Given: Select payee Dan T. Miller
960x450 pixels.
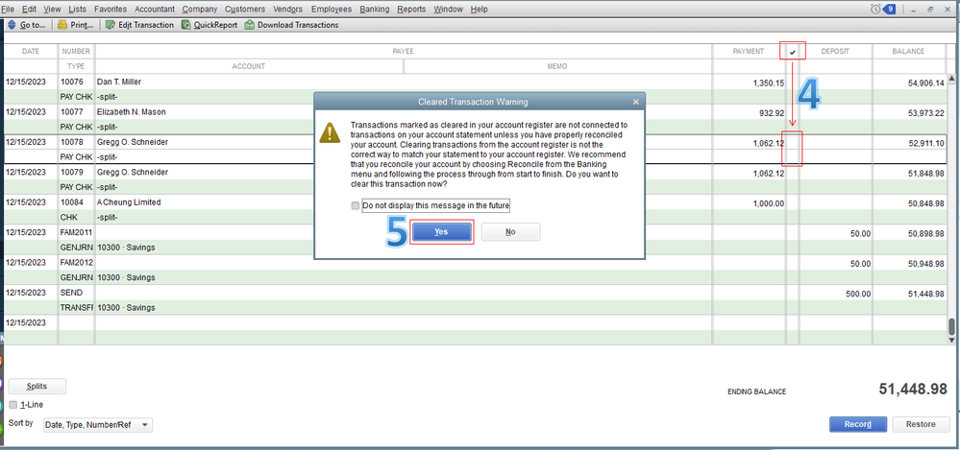Looking at the screenshot, I should coord(119,82).
